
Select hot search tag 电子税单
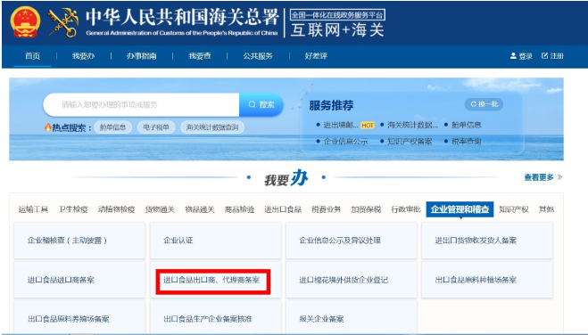156,127
